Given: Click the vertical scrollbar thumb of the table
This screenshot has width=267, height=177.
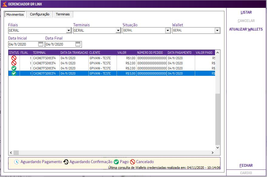Looking at the screenshot, I should [x=217, y=119].
